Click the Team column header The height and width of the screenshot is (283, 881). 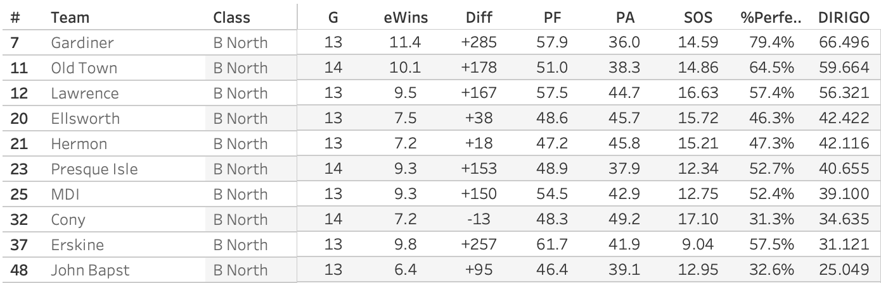[70, 18]
